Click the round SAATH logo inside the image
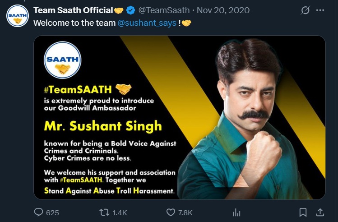Viewport: 338px width, 222px height. point(63,60)
